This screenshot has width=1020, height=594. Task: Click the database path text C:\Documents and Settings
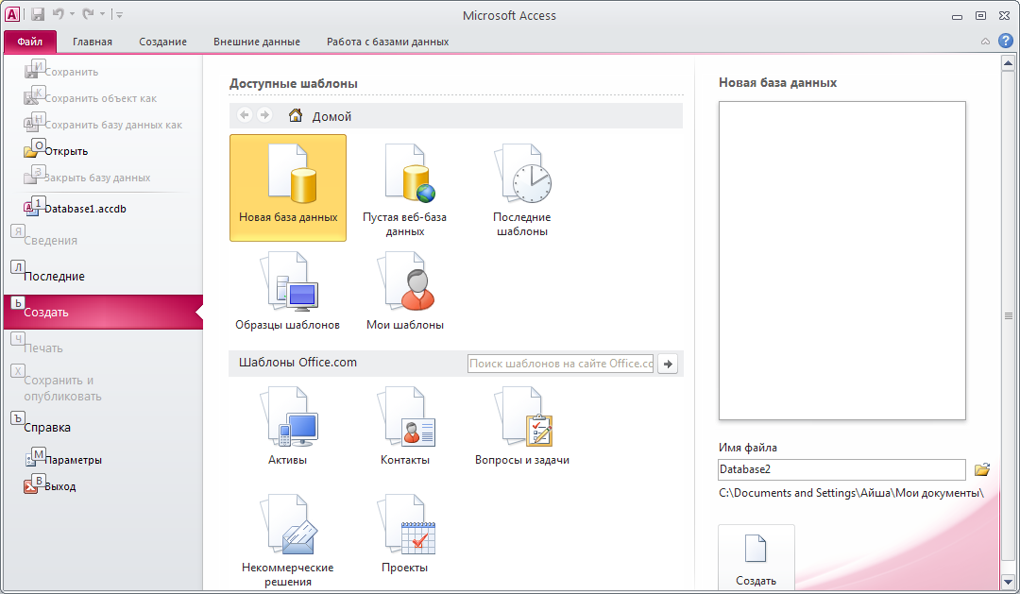(x=851, y=493)
